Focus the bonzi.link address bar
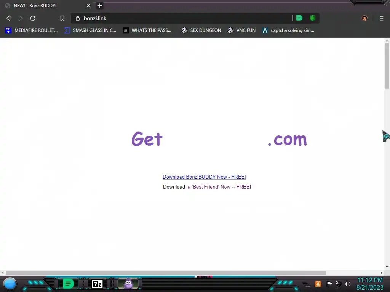This screenshot has width=390, height=292. tap(182, 18)
